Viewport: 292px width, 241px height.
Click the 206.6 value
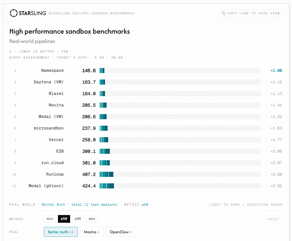(89, 117)
